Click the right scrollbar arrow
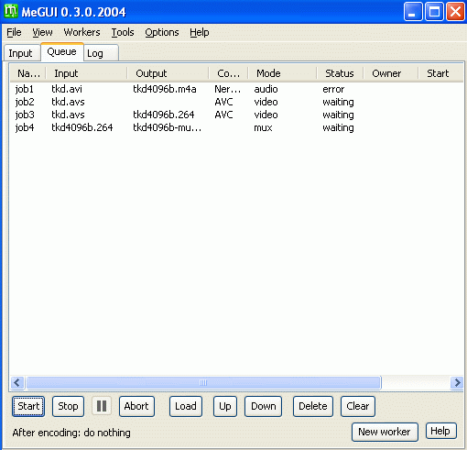Image resolution: width=467 pixels, height=450 pixels. point(457,382)
